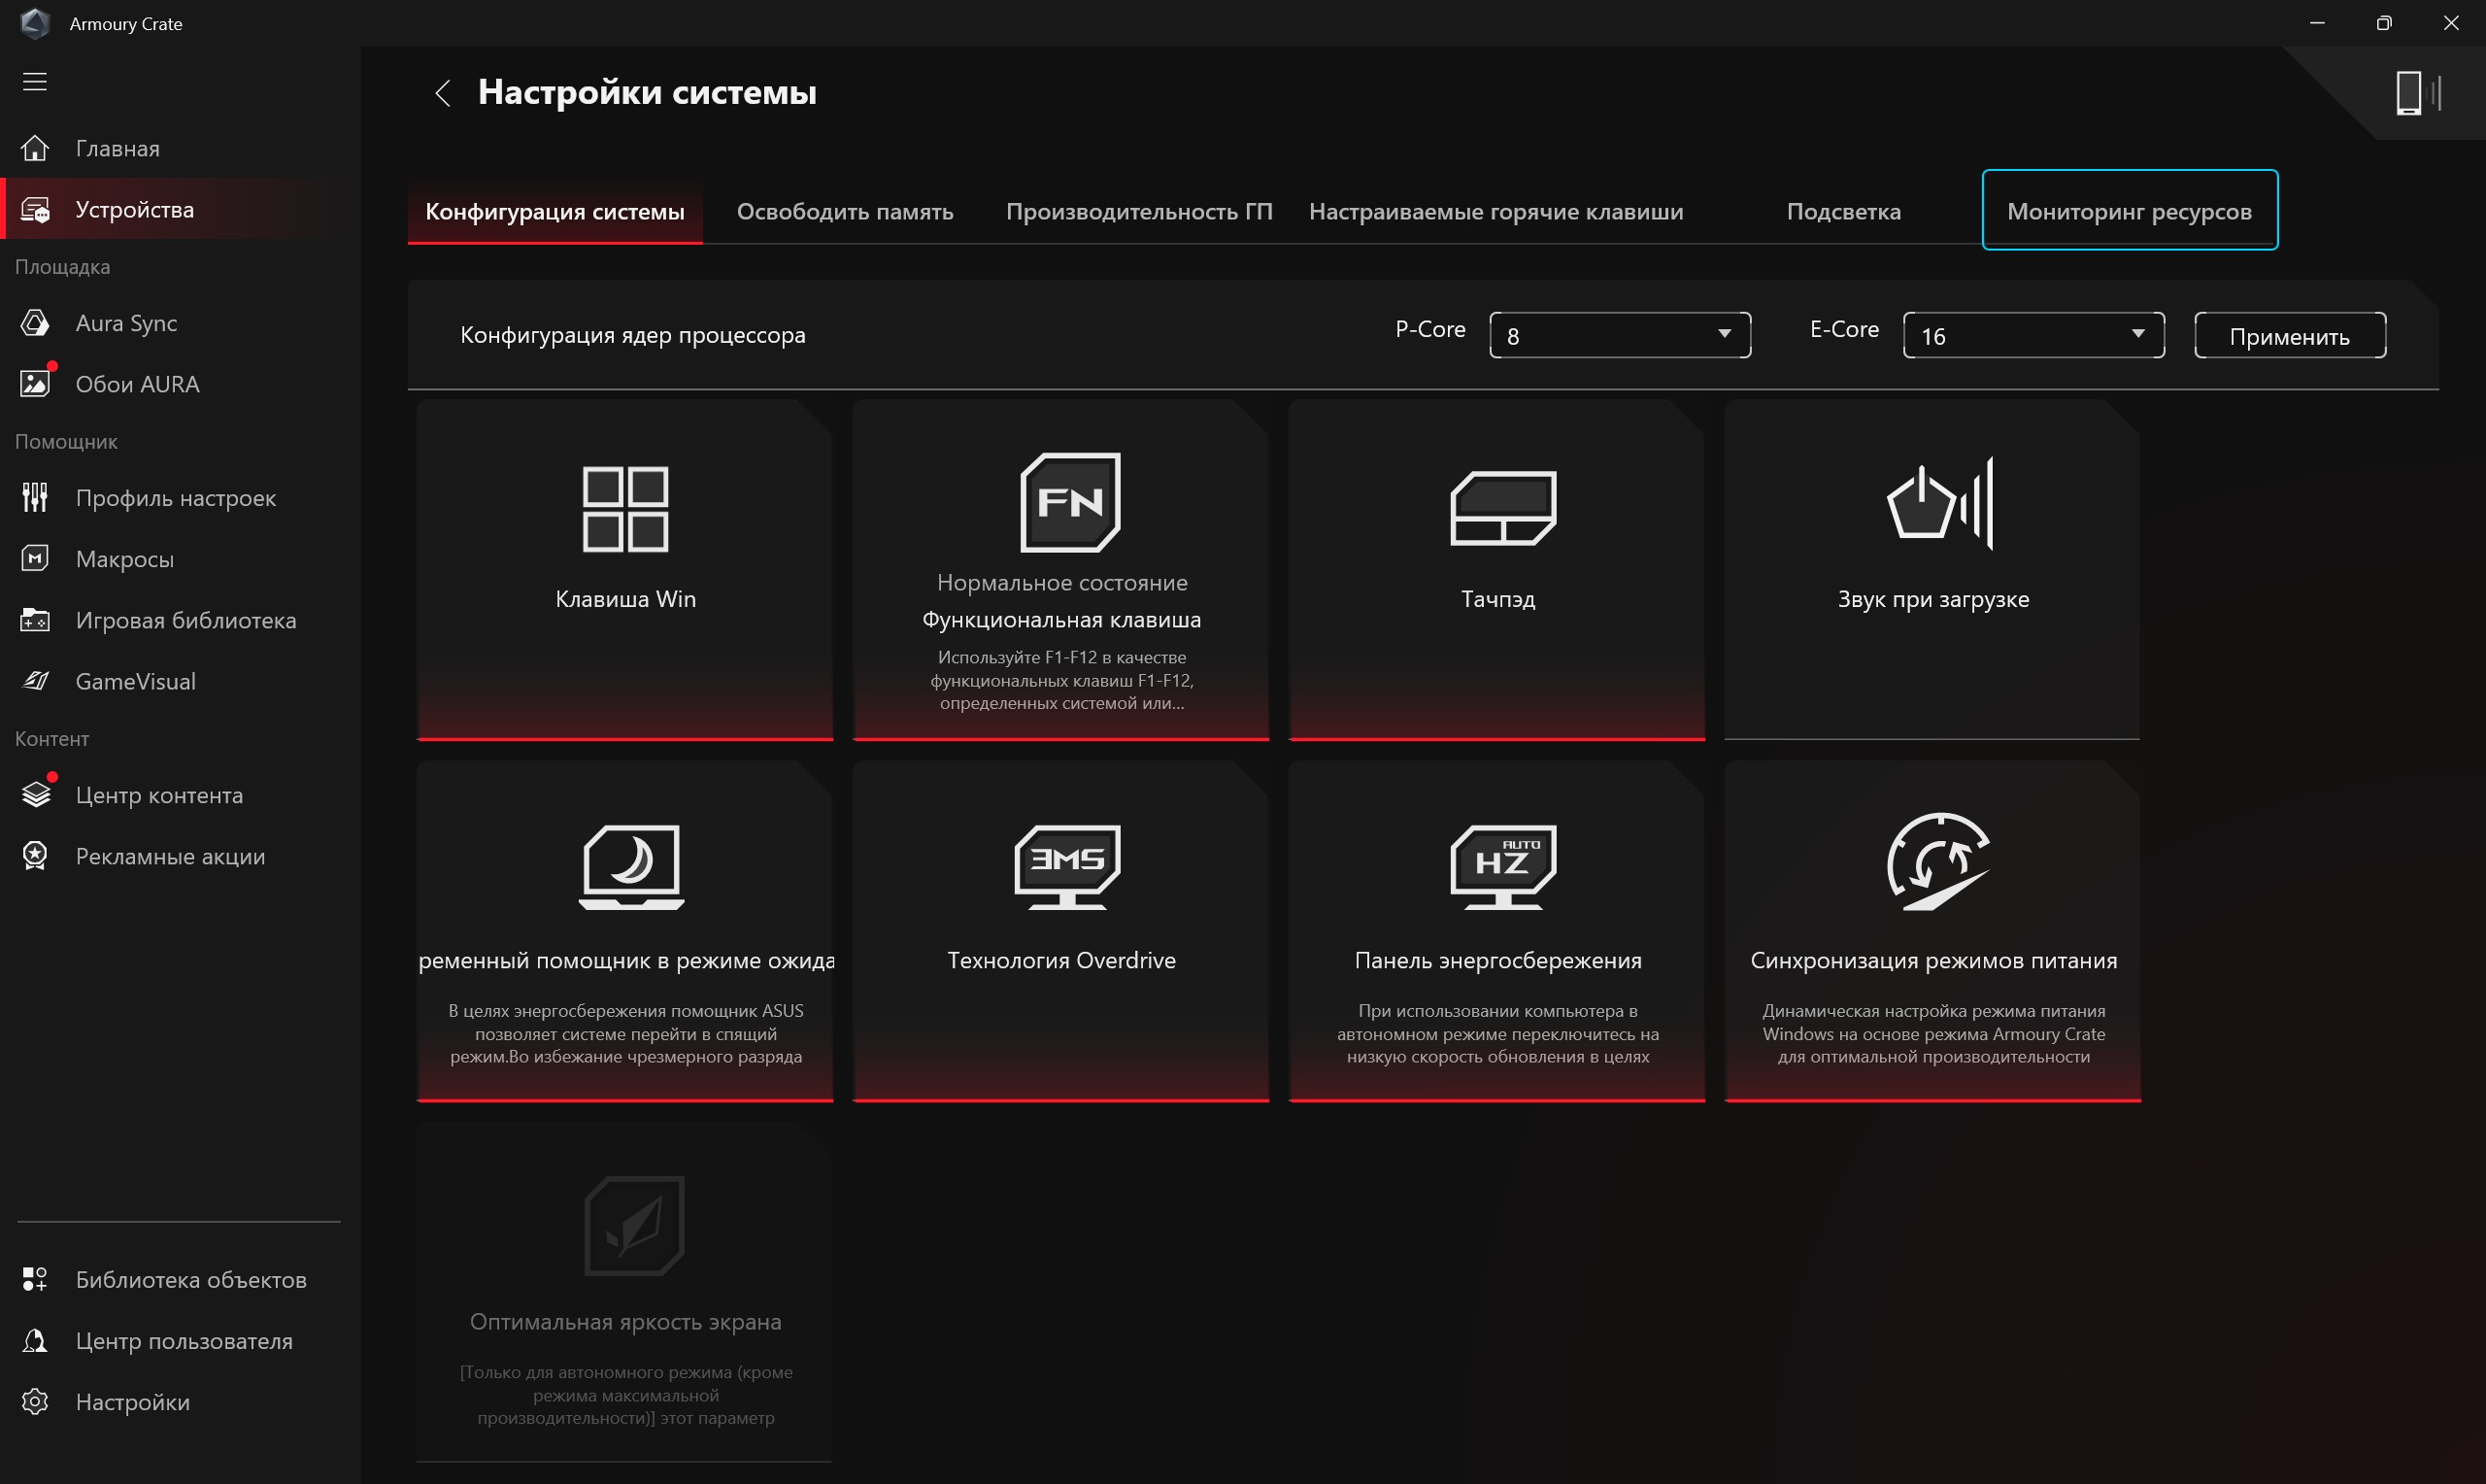Open Профиль настроек in the sidebar
The width and height of the screenshot is (2486, 1484).
[180, 497]
